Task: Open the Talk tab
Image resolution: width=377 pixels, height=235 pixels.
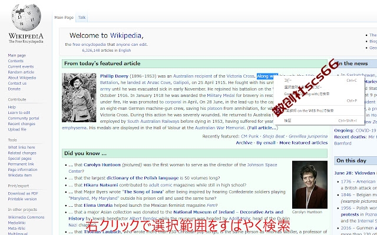Action: point(82,17)
